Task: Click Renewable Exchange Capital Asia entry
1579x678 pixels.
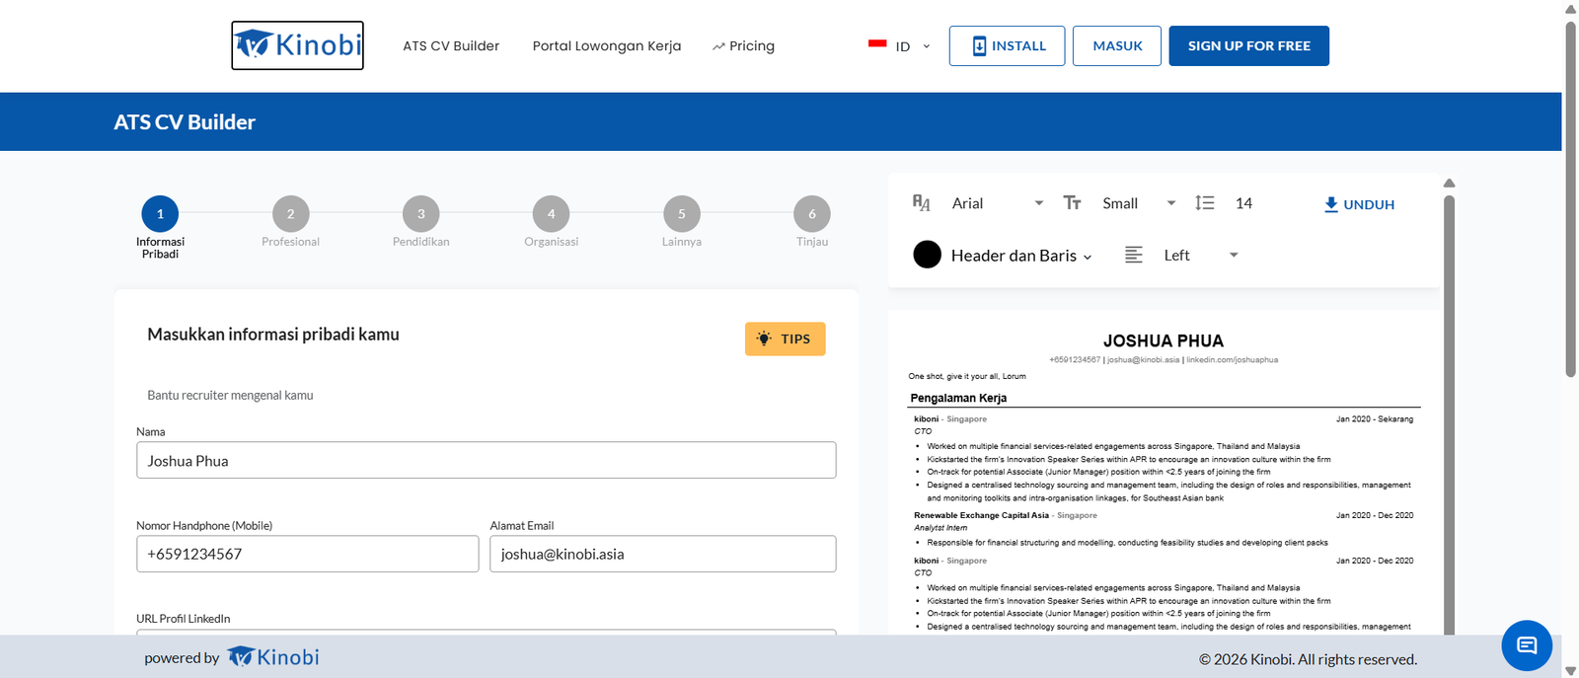Action: [x=981, y=515]
